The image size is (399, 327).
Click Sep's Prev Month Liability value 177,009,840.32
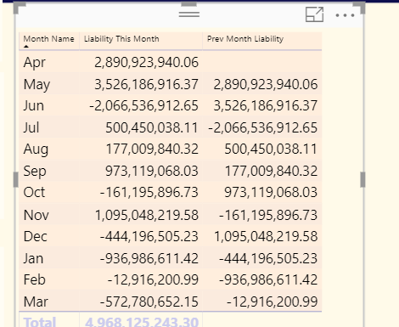271,171
